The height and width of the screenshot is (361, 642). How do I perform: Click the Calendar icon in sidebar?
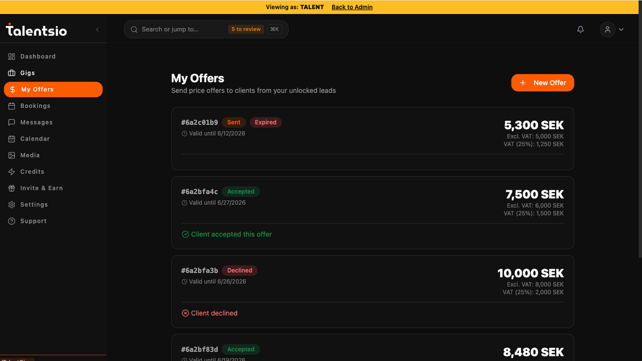[x=12, y=139]
